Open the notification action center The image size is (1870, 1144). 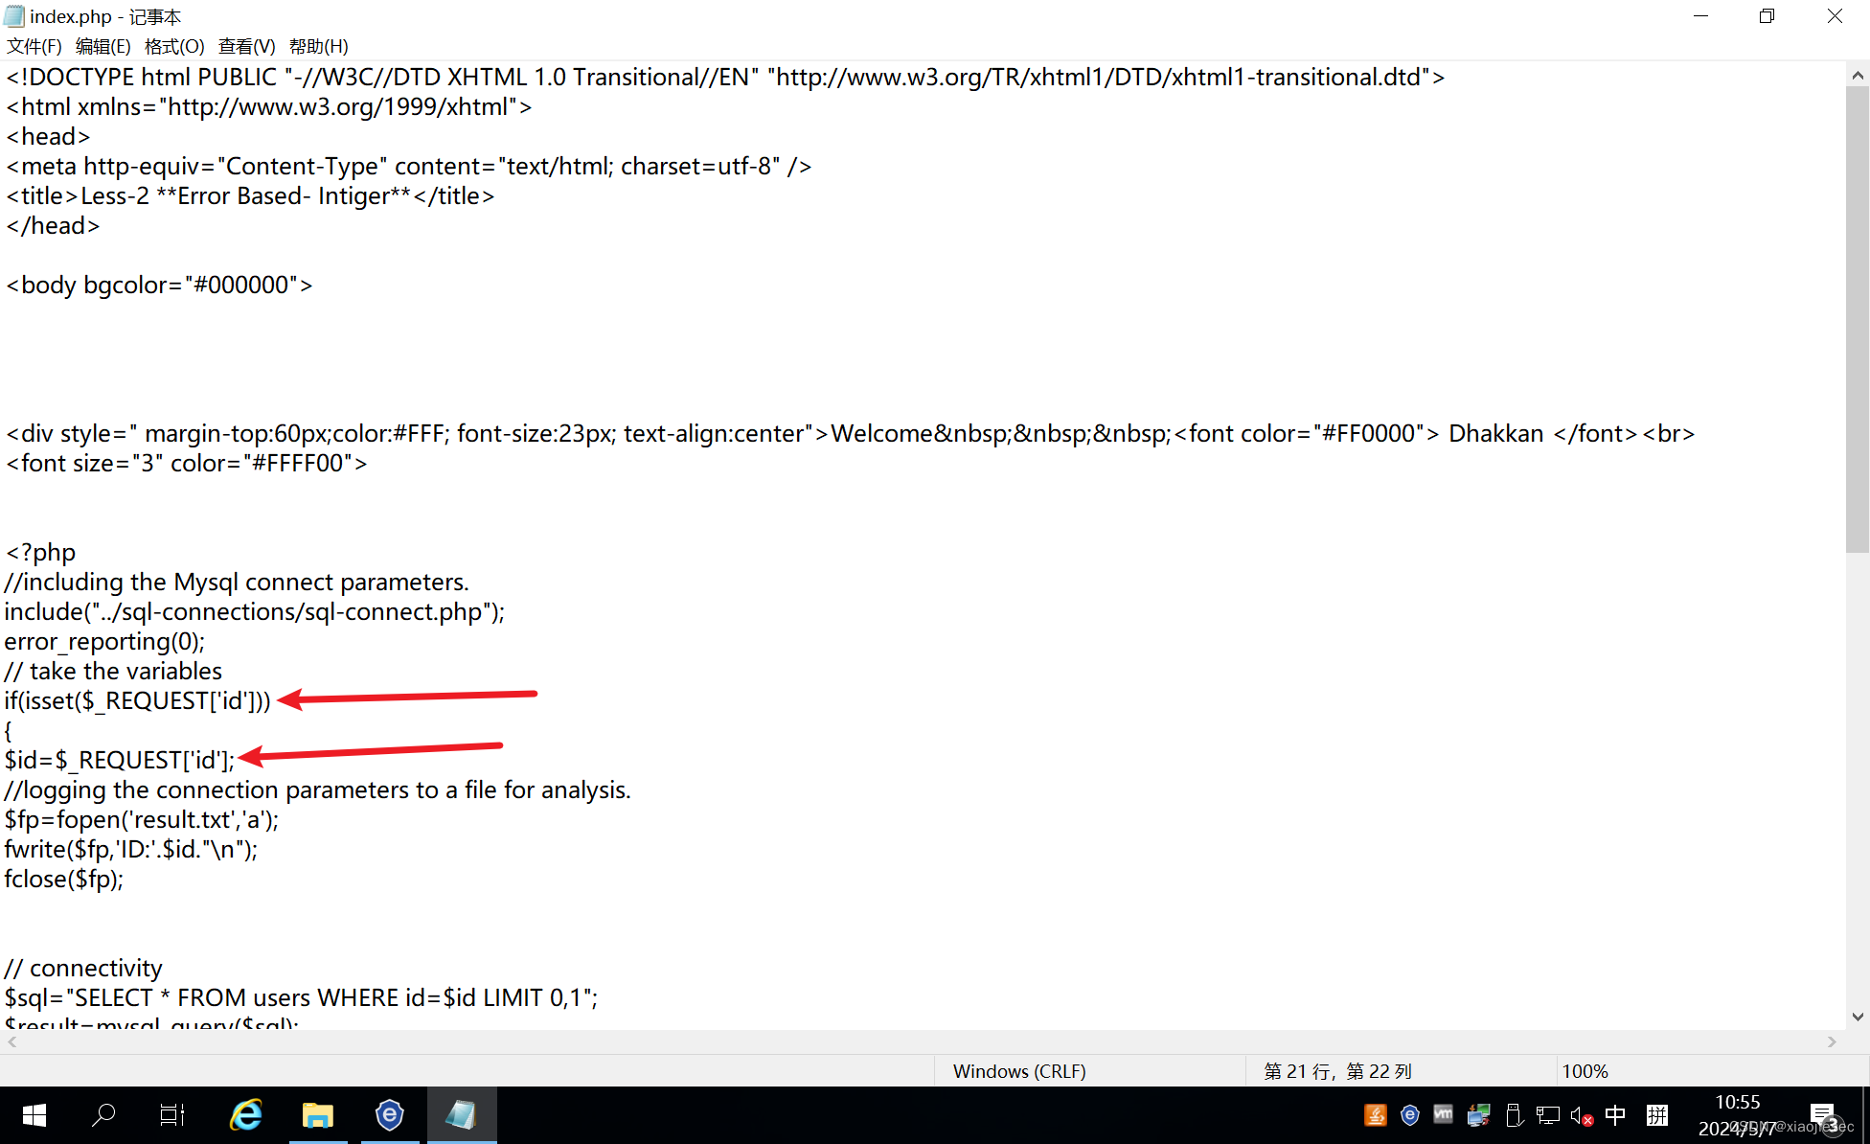pos(1823,1115)
